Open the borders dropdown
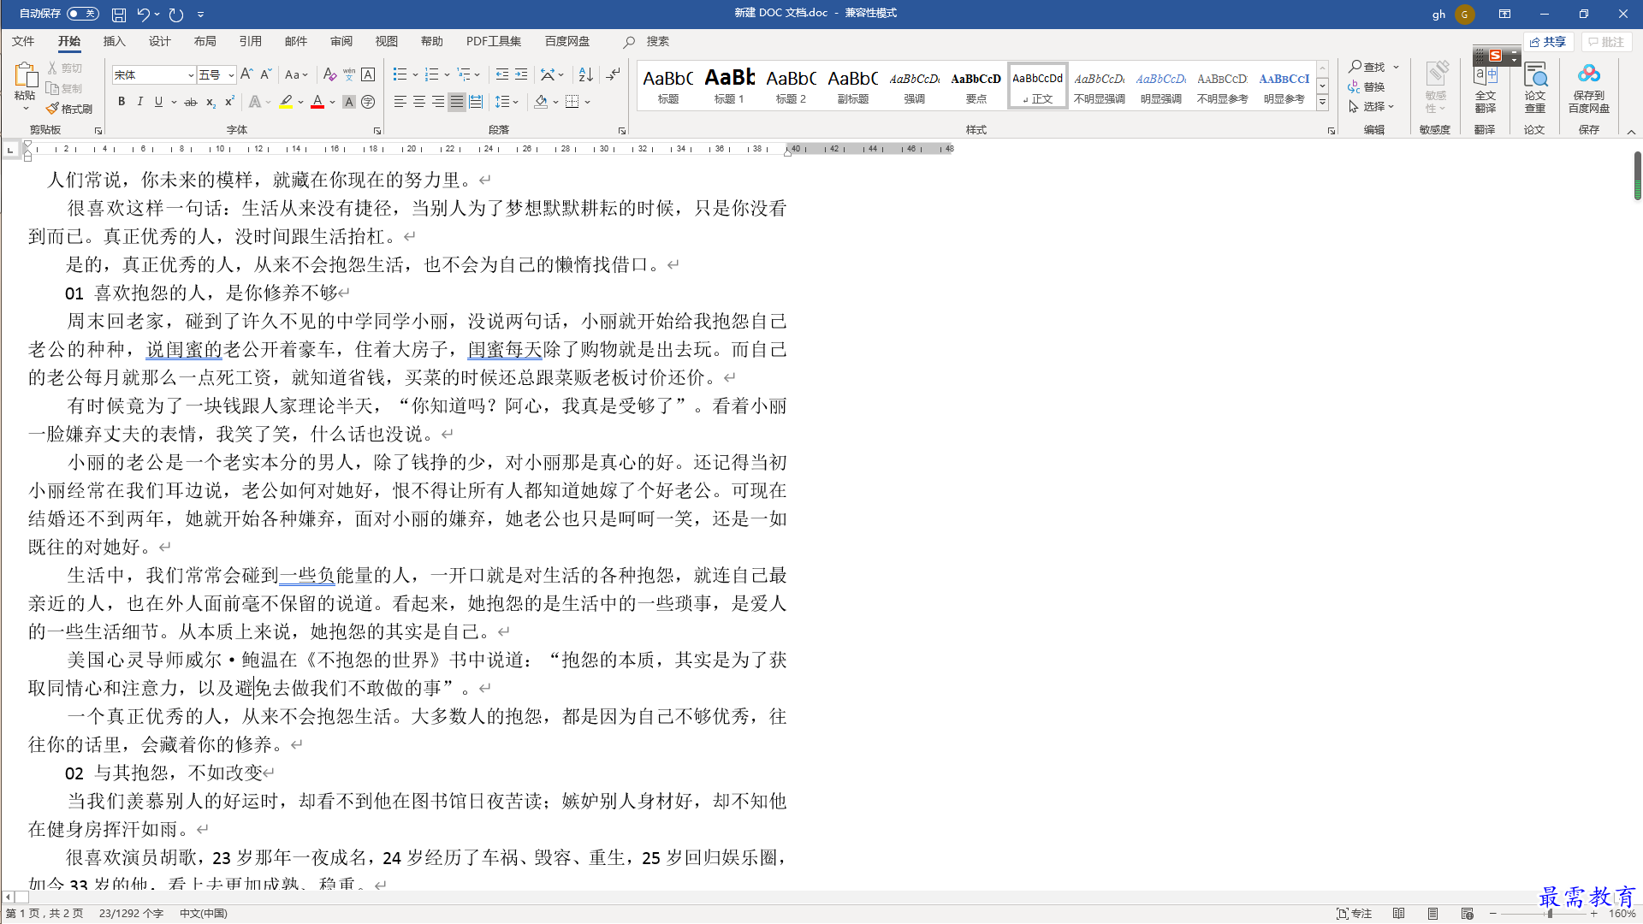The width and height of the screenshot is (1643, 924). coord(588,102)
